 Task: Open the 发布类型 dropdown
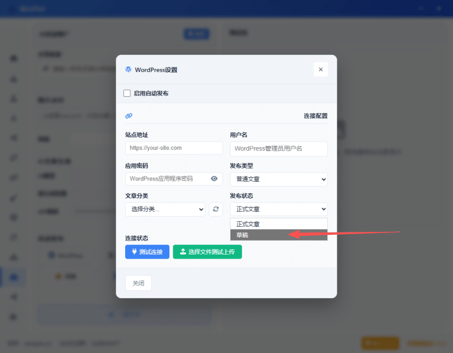tap(279, 179)
